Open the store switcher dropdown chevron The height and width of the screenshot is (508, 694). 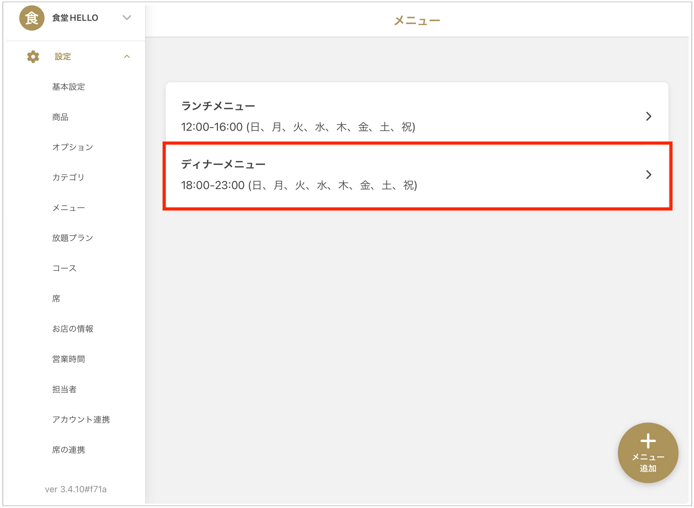pos(127,18)
